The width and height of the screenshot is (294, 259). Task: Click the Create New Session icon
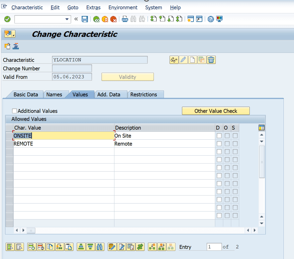click(191, 19)
